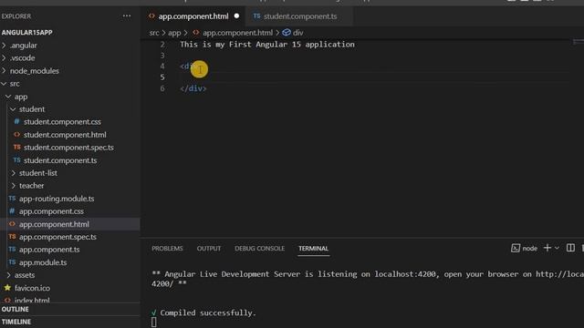Open app.component.ts file
584x328 pixels.
(x=49, y=250)
